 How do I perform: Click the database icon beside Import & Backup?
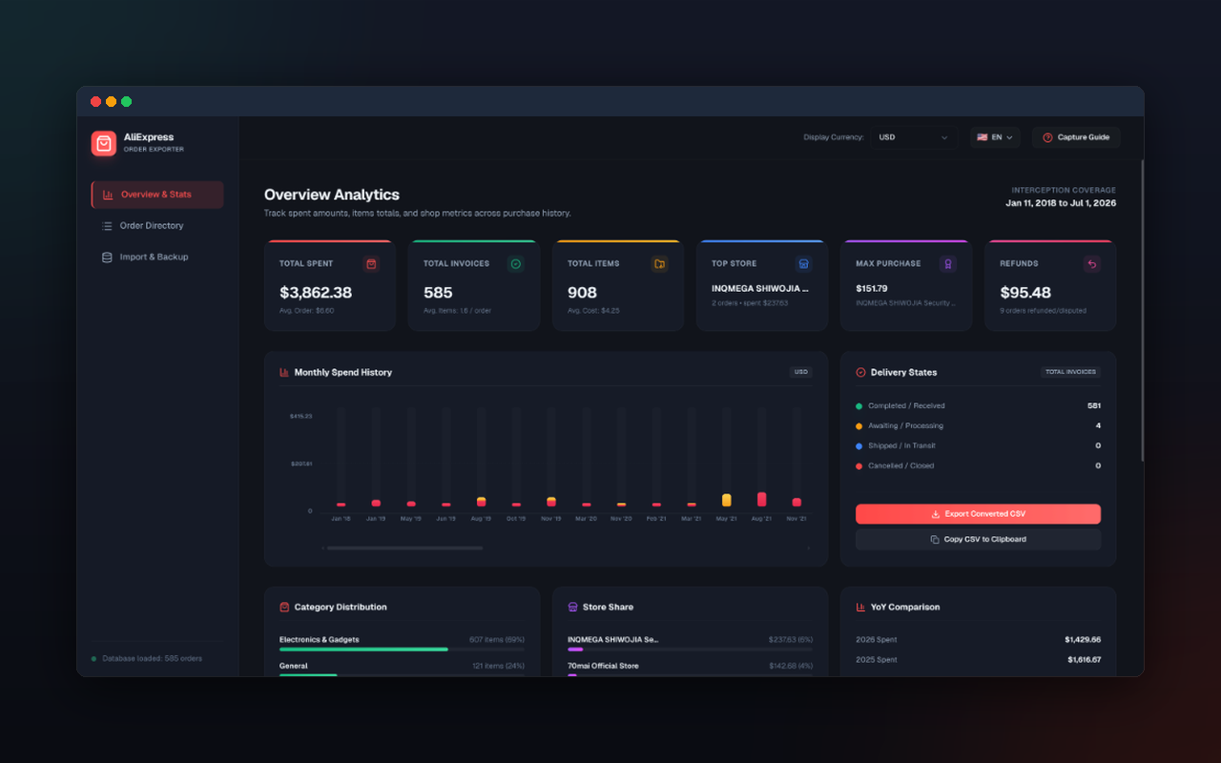point(107,258)
